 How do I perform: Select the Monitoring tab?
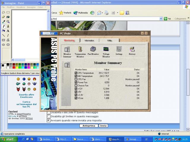point(69,40)
